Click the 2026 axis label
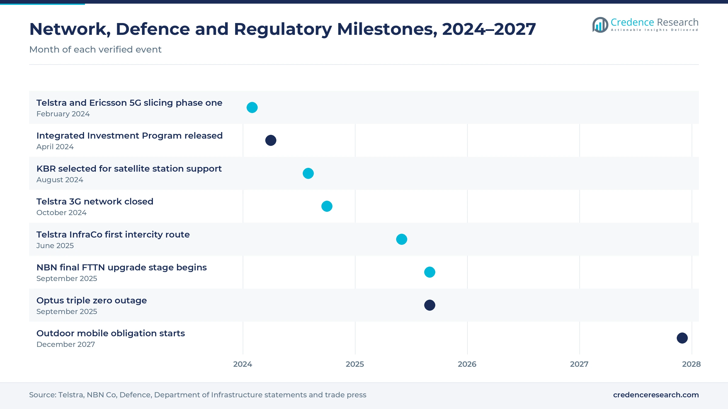The height and width of the screenshot is (409, 728). 467,364
